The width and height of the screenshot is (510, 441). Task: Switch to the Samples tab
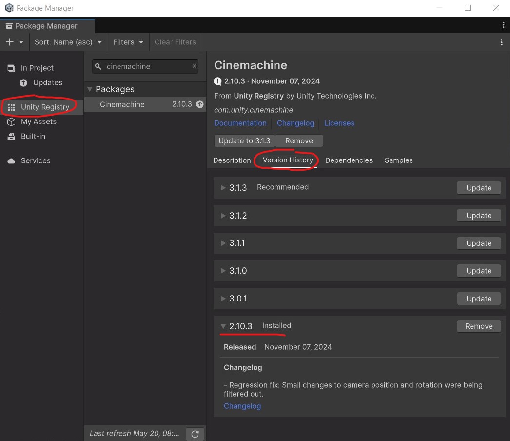(x=398, y=160)
